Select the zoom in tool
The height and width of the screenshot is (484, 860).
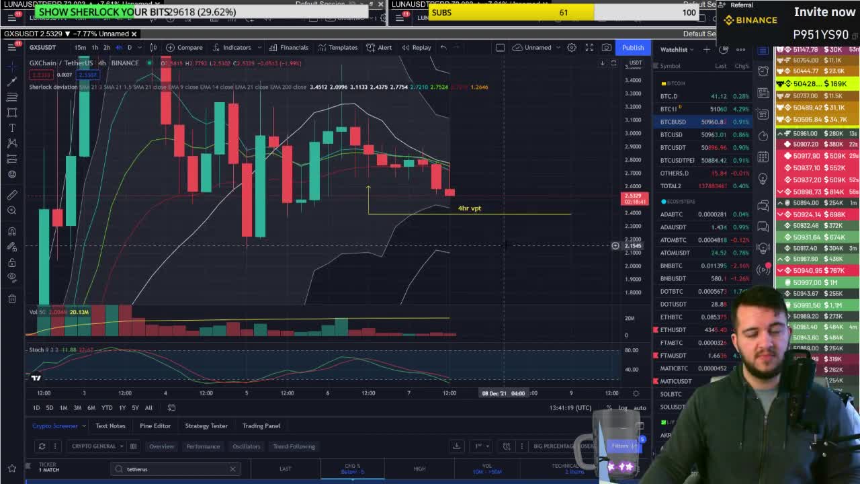point(12,210)
